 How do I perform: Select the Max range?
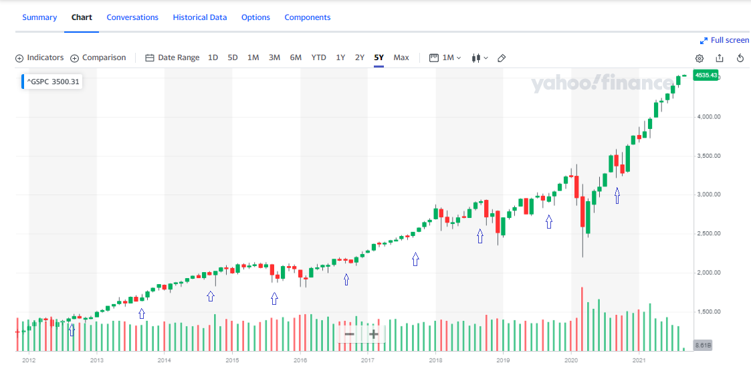[x=401, y=58]
